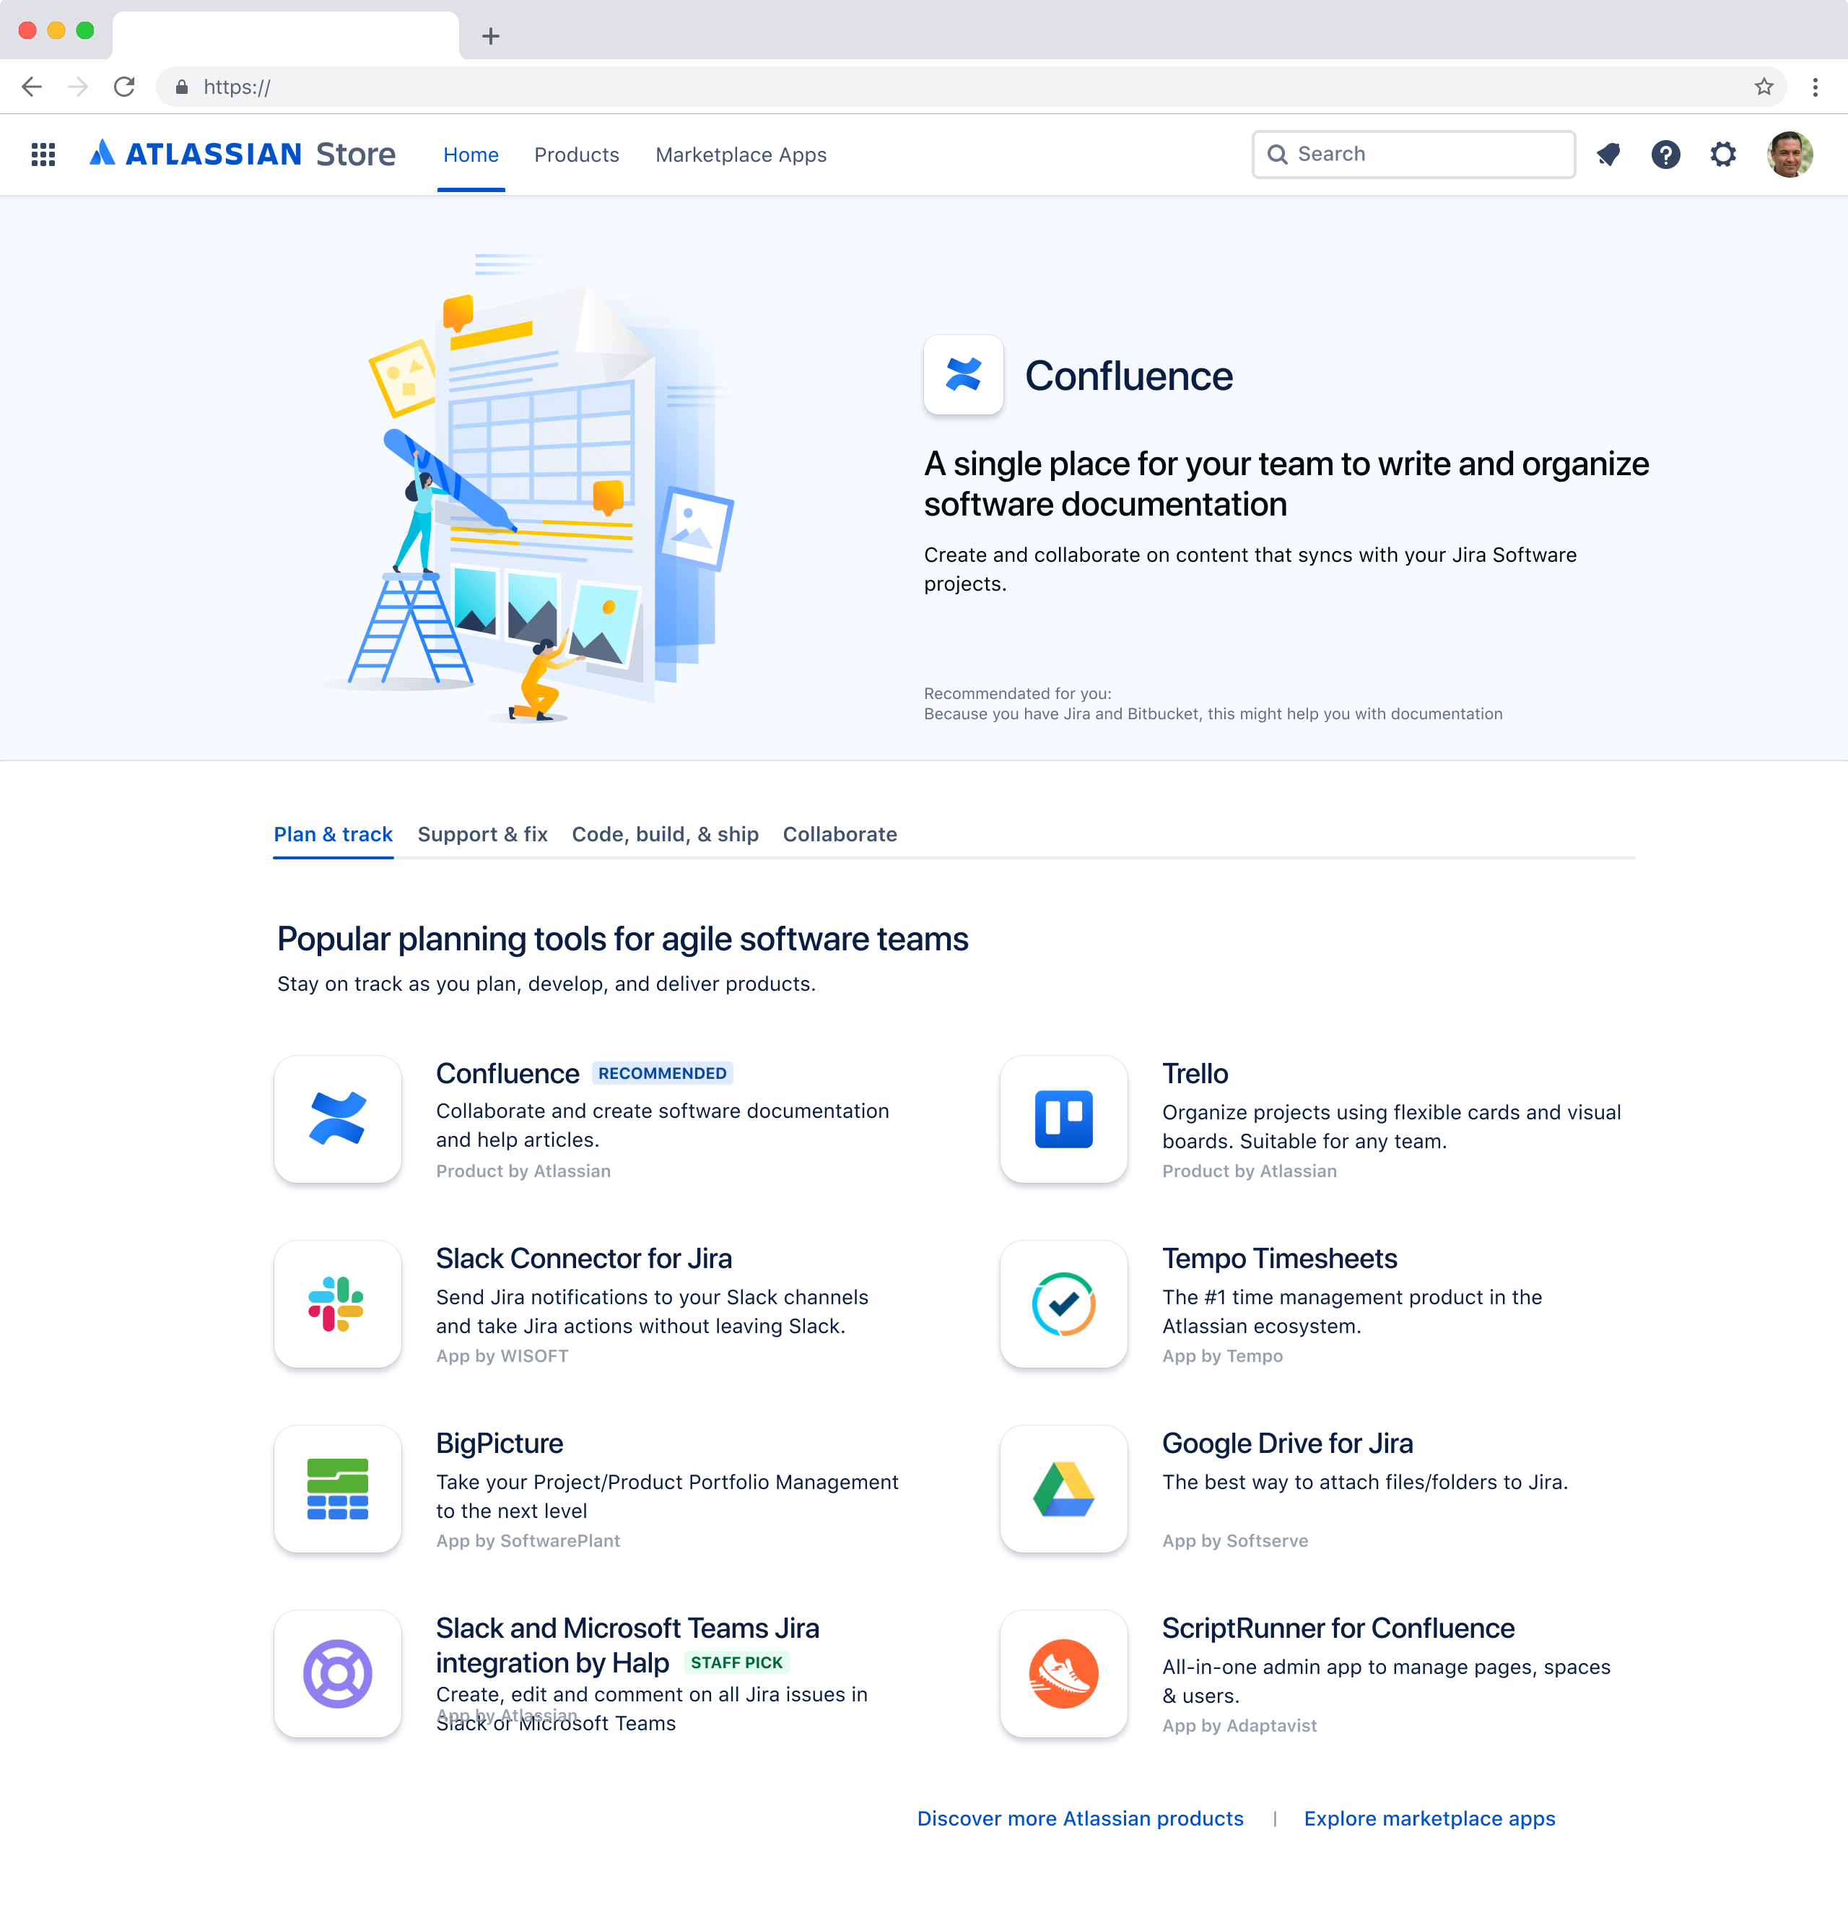Open the Products navigation tab
The width and height of the screenshot is (1848, 1918).
576,155
